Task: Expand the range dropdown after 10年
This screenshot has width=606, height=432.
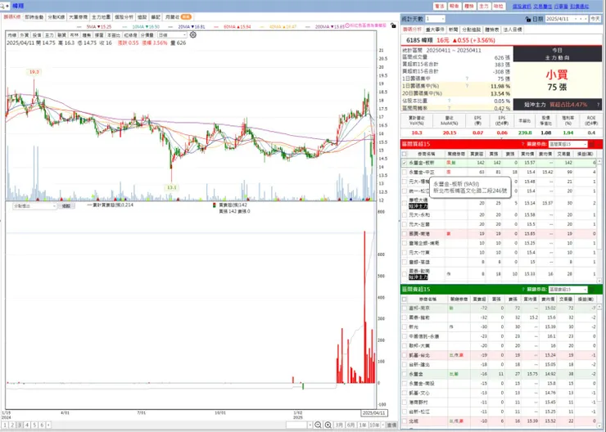Action: [382, 425]
